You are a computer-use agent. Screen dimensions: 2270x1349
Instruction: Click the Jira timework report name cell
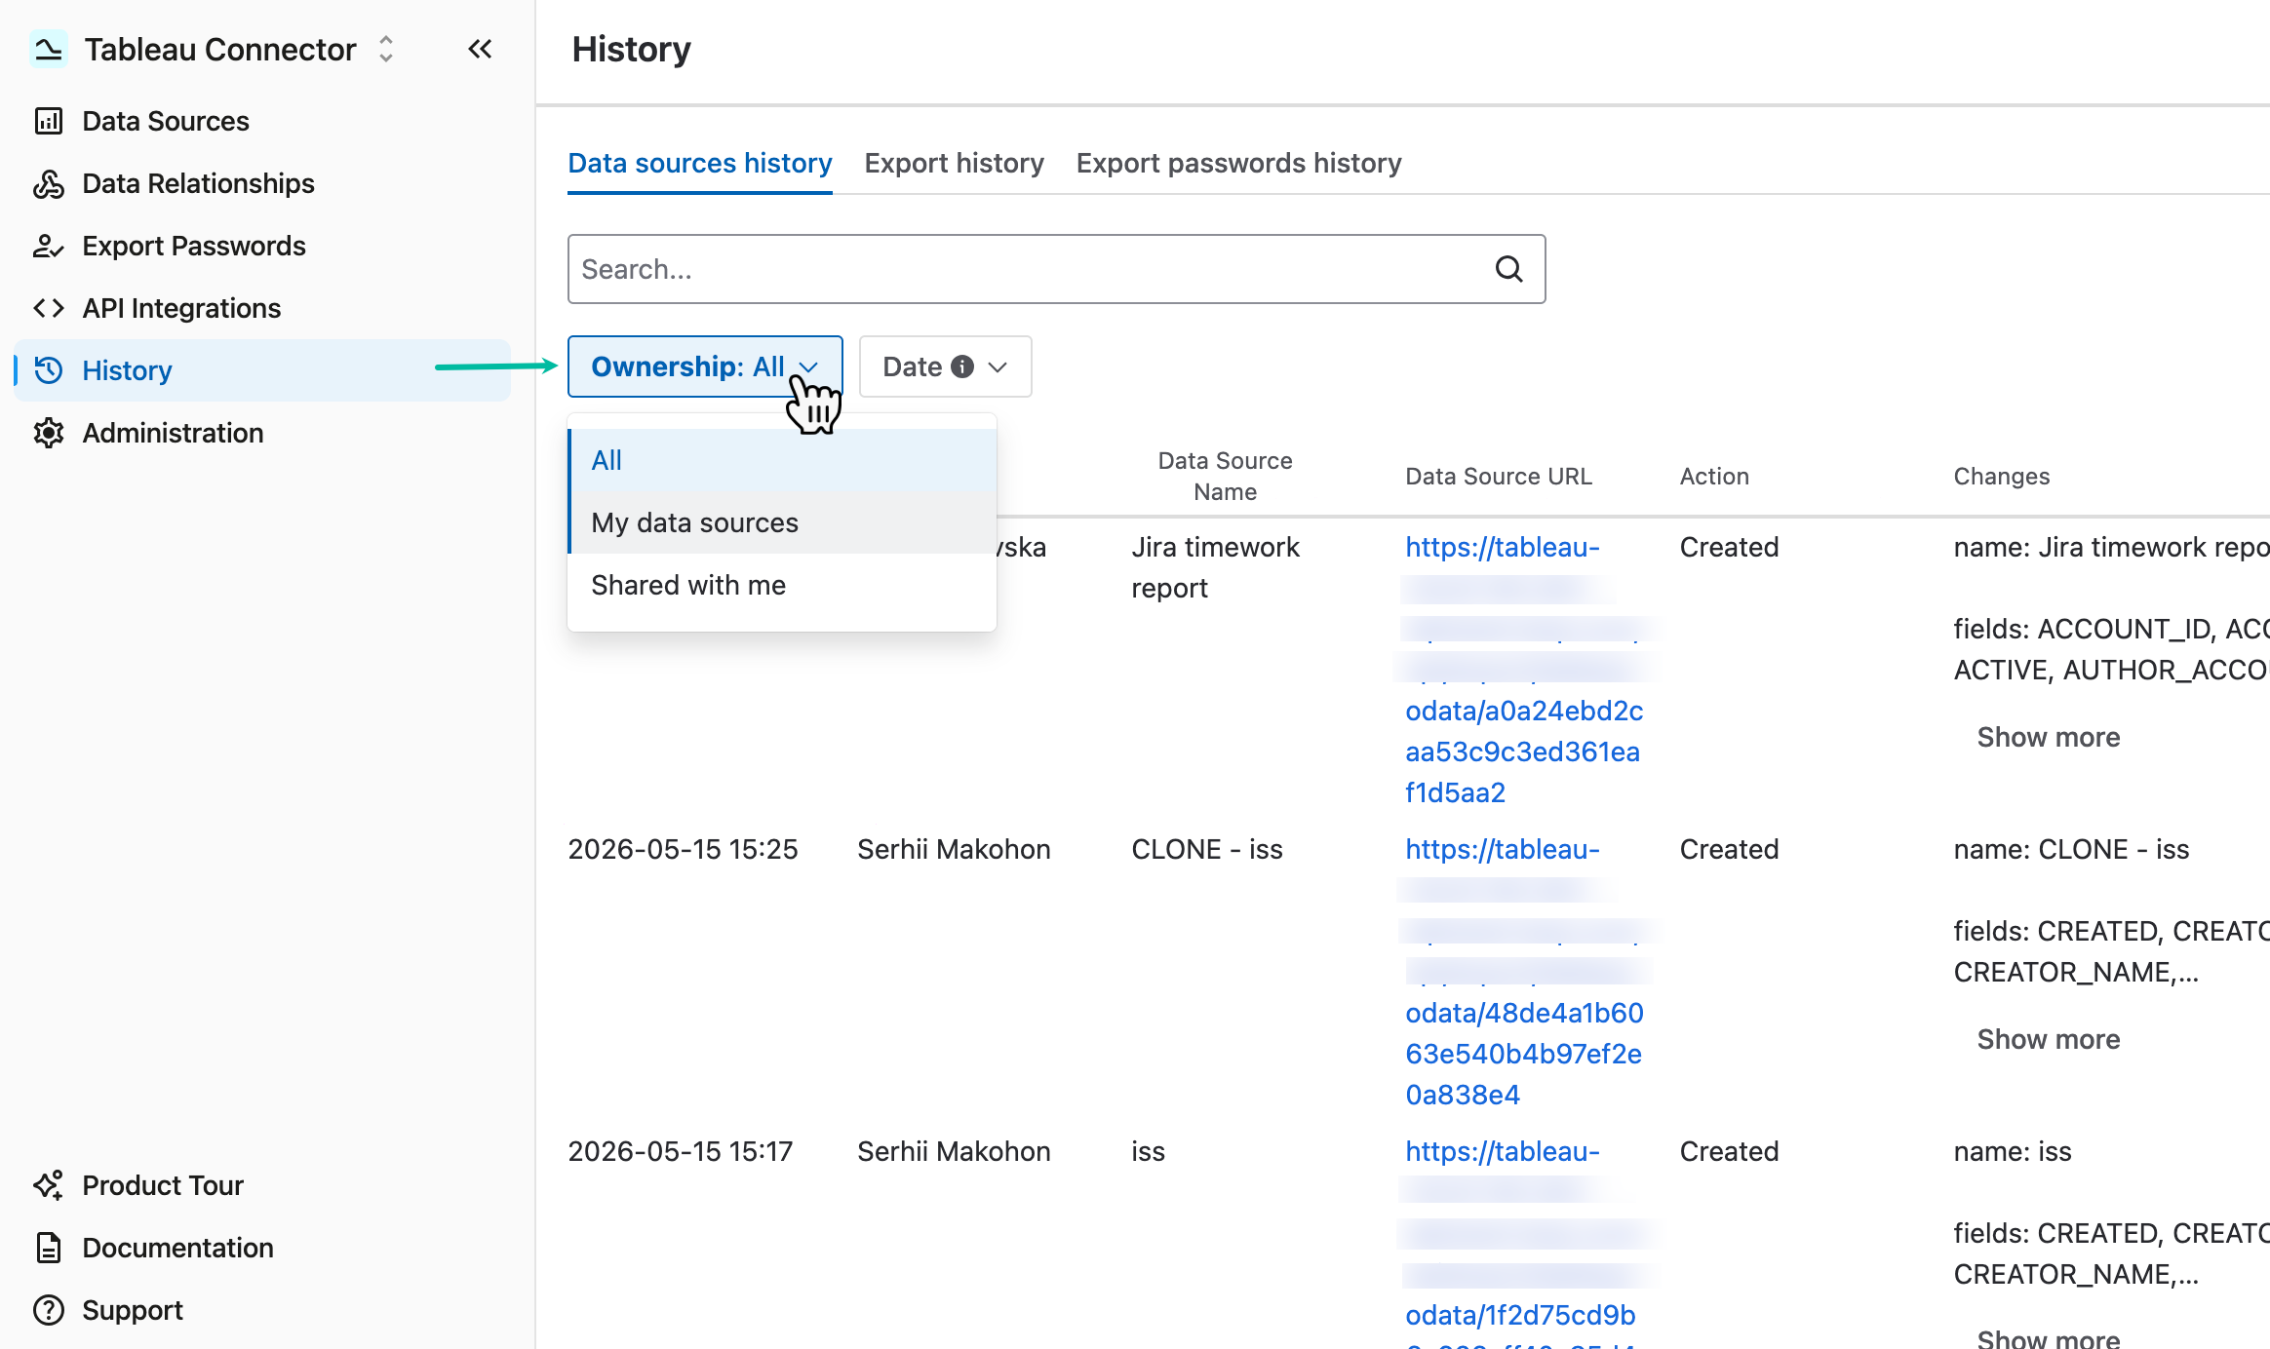coord(1215,567)
